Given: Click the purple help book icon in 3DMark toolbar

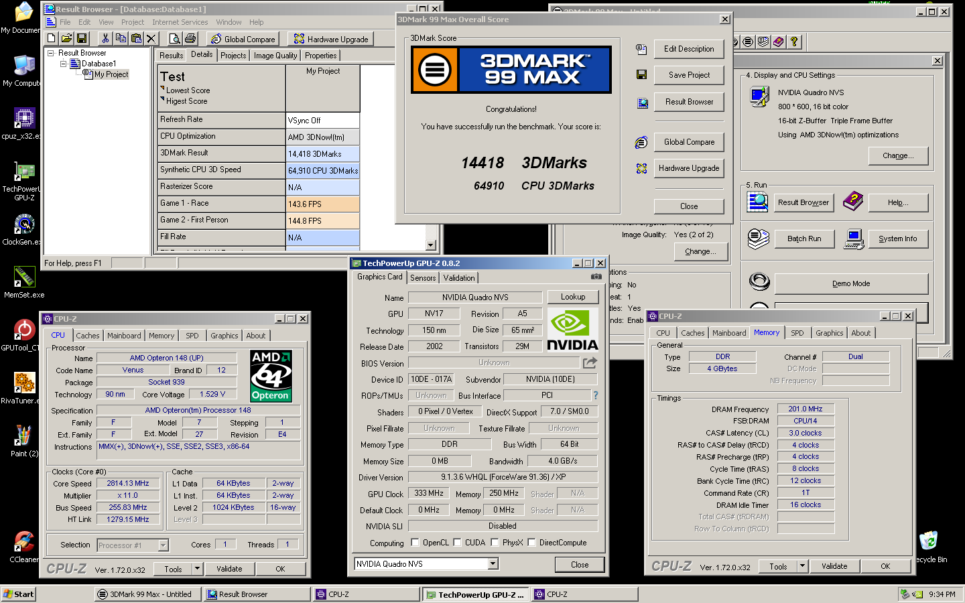Looking at the screenshot, I should [x=779, y=42].
